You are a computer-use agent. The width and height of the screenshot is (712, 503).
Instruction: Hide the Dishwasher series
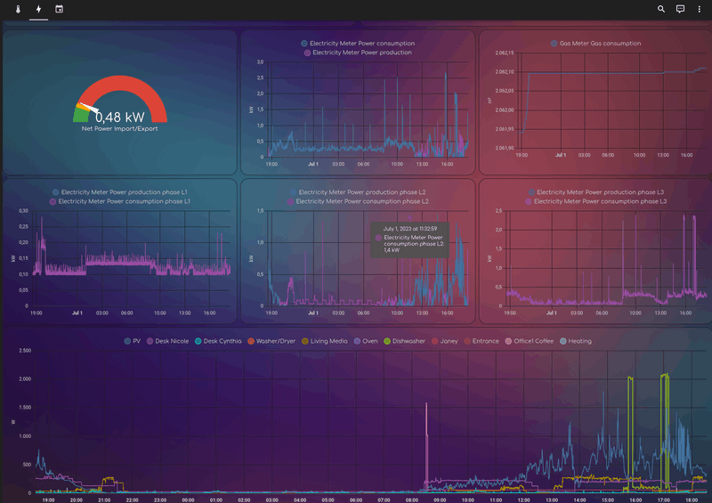[404, 341]
